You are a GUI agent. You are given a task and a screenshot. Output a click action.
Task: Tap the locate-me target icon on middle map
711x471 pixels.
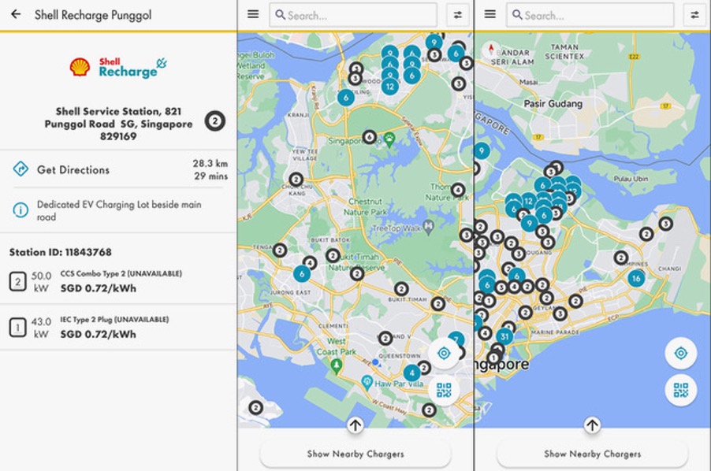pyautogui.click(x=444, y=354)
